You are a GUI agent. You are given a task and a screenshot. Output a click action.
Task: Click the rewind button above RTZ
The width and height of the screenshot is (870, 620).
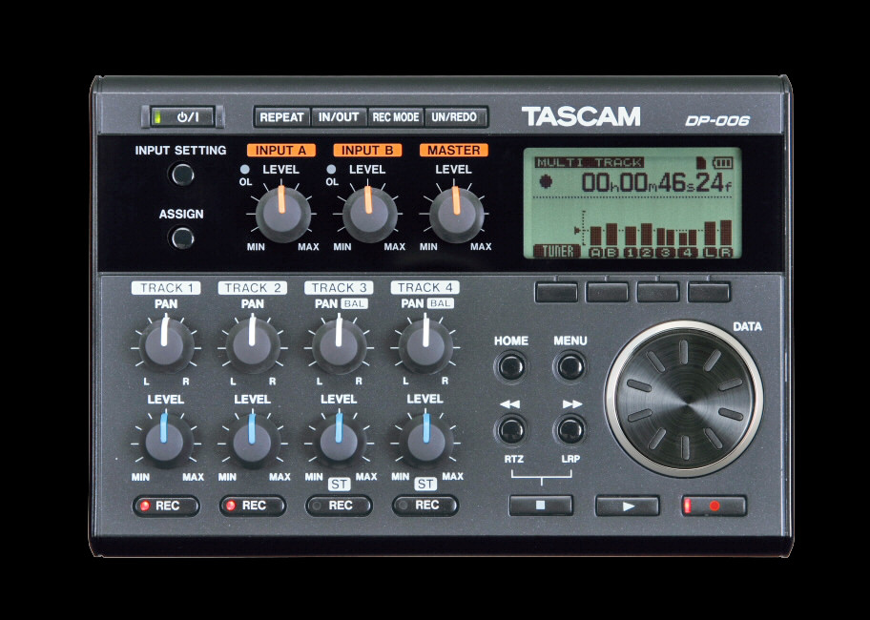coord(511,430)
